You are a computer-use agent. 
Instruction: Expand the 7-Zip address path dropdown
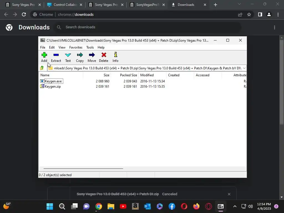[x=244, y=68]
